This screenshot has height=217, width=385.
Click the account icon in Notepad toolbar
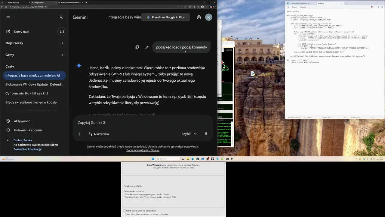378,7
